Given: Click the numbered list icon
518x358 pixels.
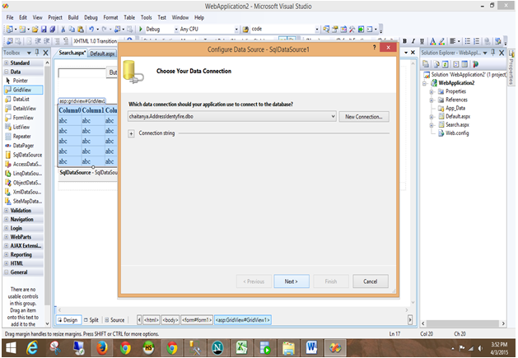Looking at the screenshot, I should [476, 41].
